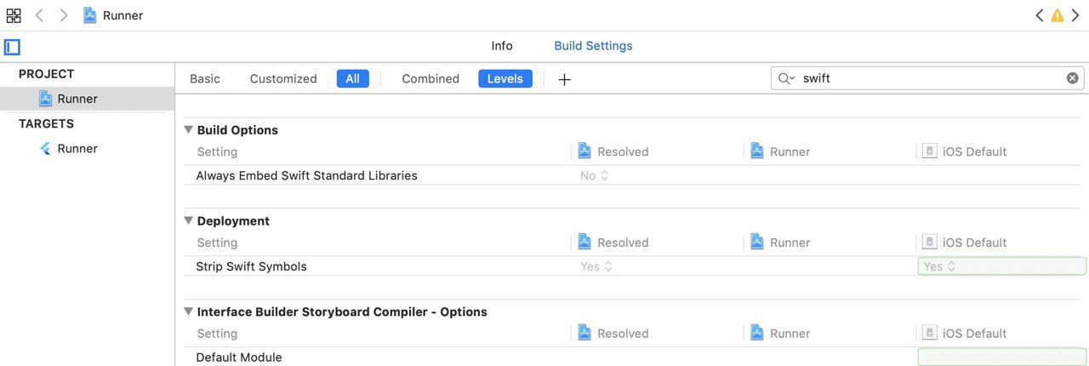Open the Strip Swift Symbols resolved dropdown
The width and height of the screenshot is (1089, 366).
(x=596, y=266)
